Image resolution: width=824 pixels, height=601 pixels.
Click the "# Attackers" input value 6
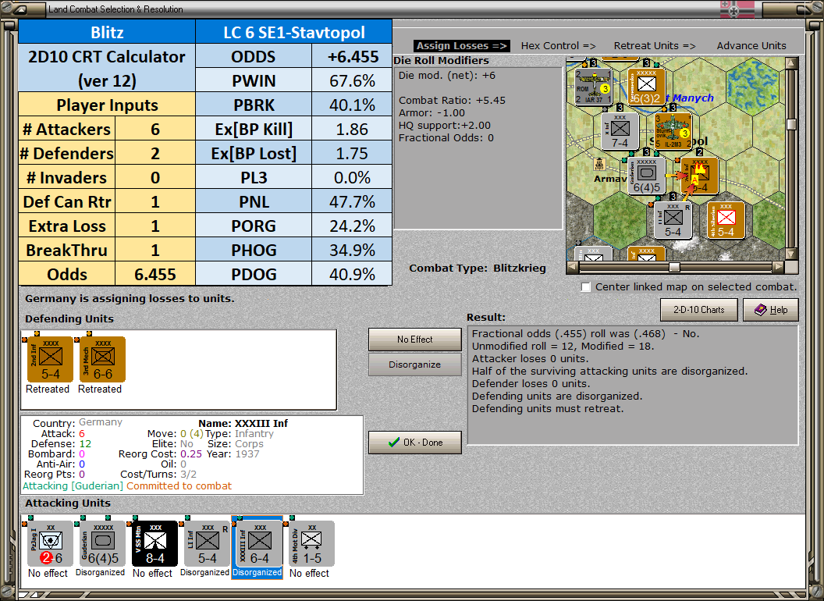click(155, 130)
